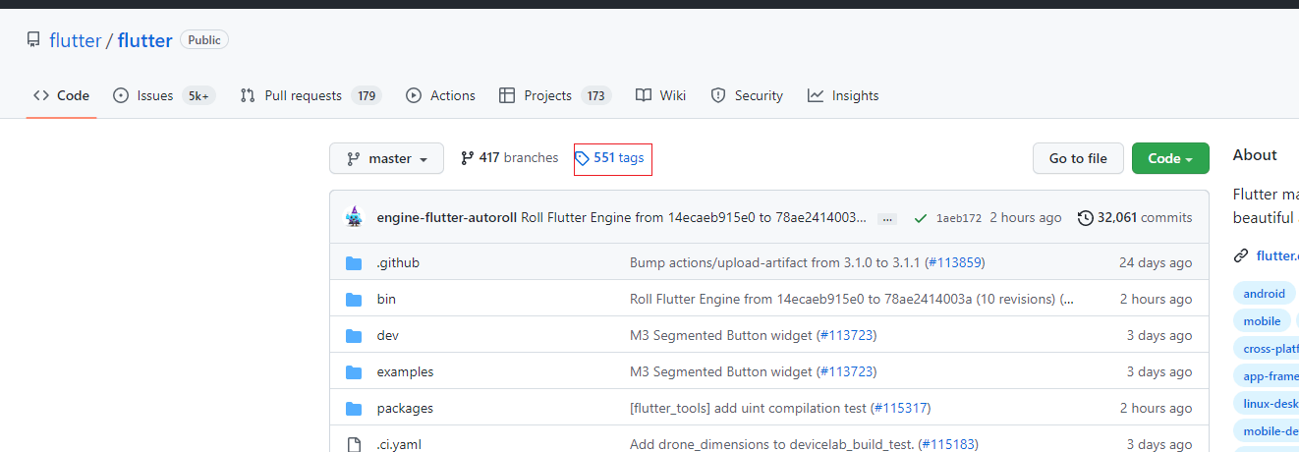Click the packages folder icon

point(355,408)
